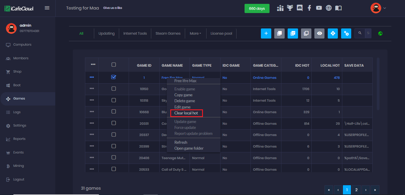Tick the checkbox for game 10150
The image size is (405, 195).
[x=114, y=89]
